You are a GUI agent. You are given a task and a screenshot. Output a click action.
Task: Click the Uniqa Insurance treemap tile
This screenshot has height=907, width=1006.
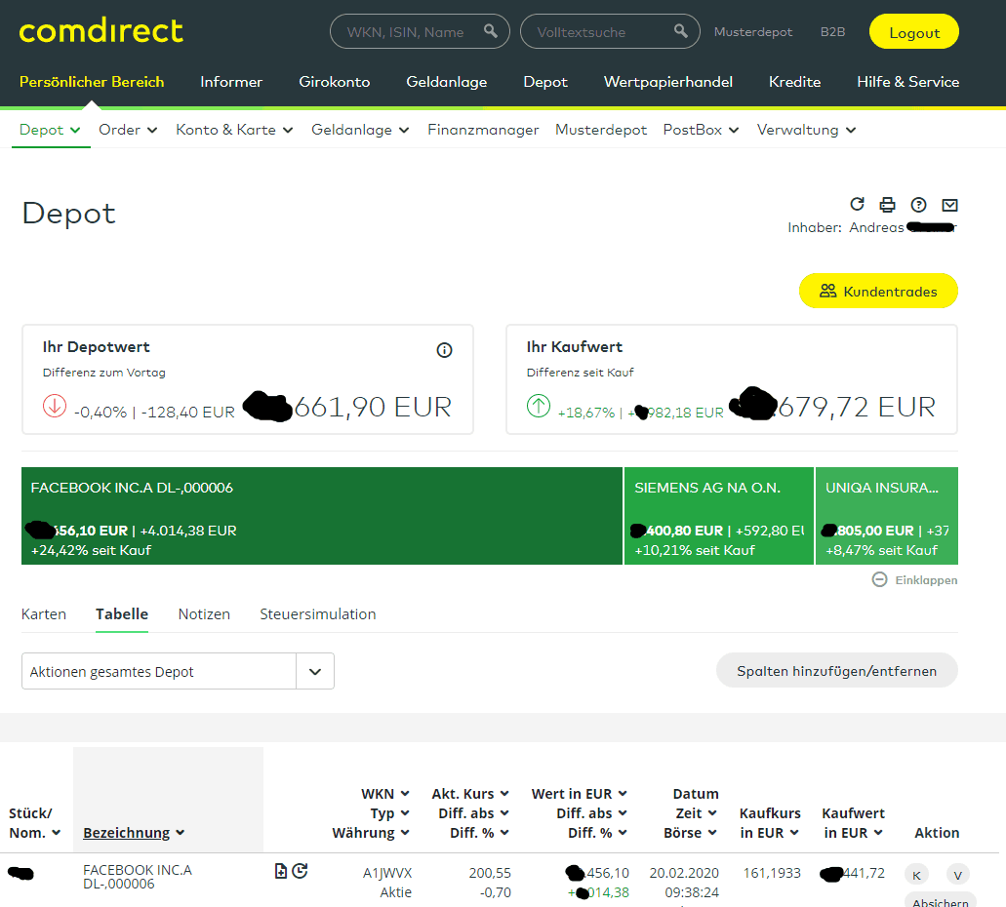click(x=887, y=516)
